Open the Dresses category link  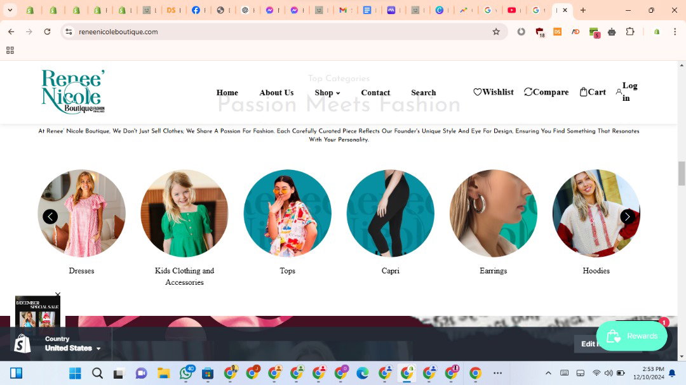[81, 270]
